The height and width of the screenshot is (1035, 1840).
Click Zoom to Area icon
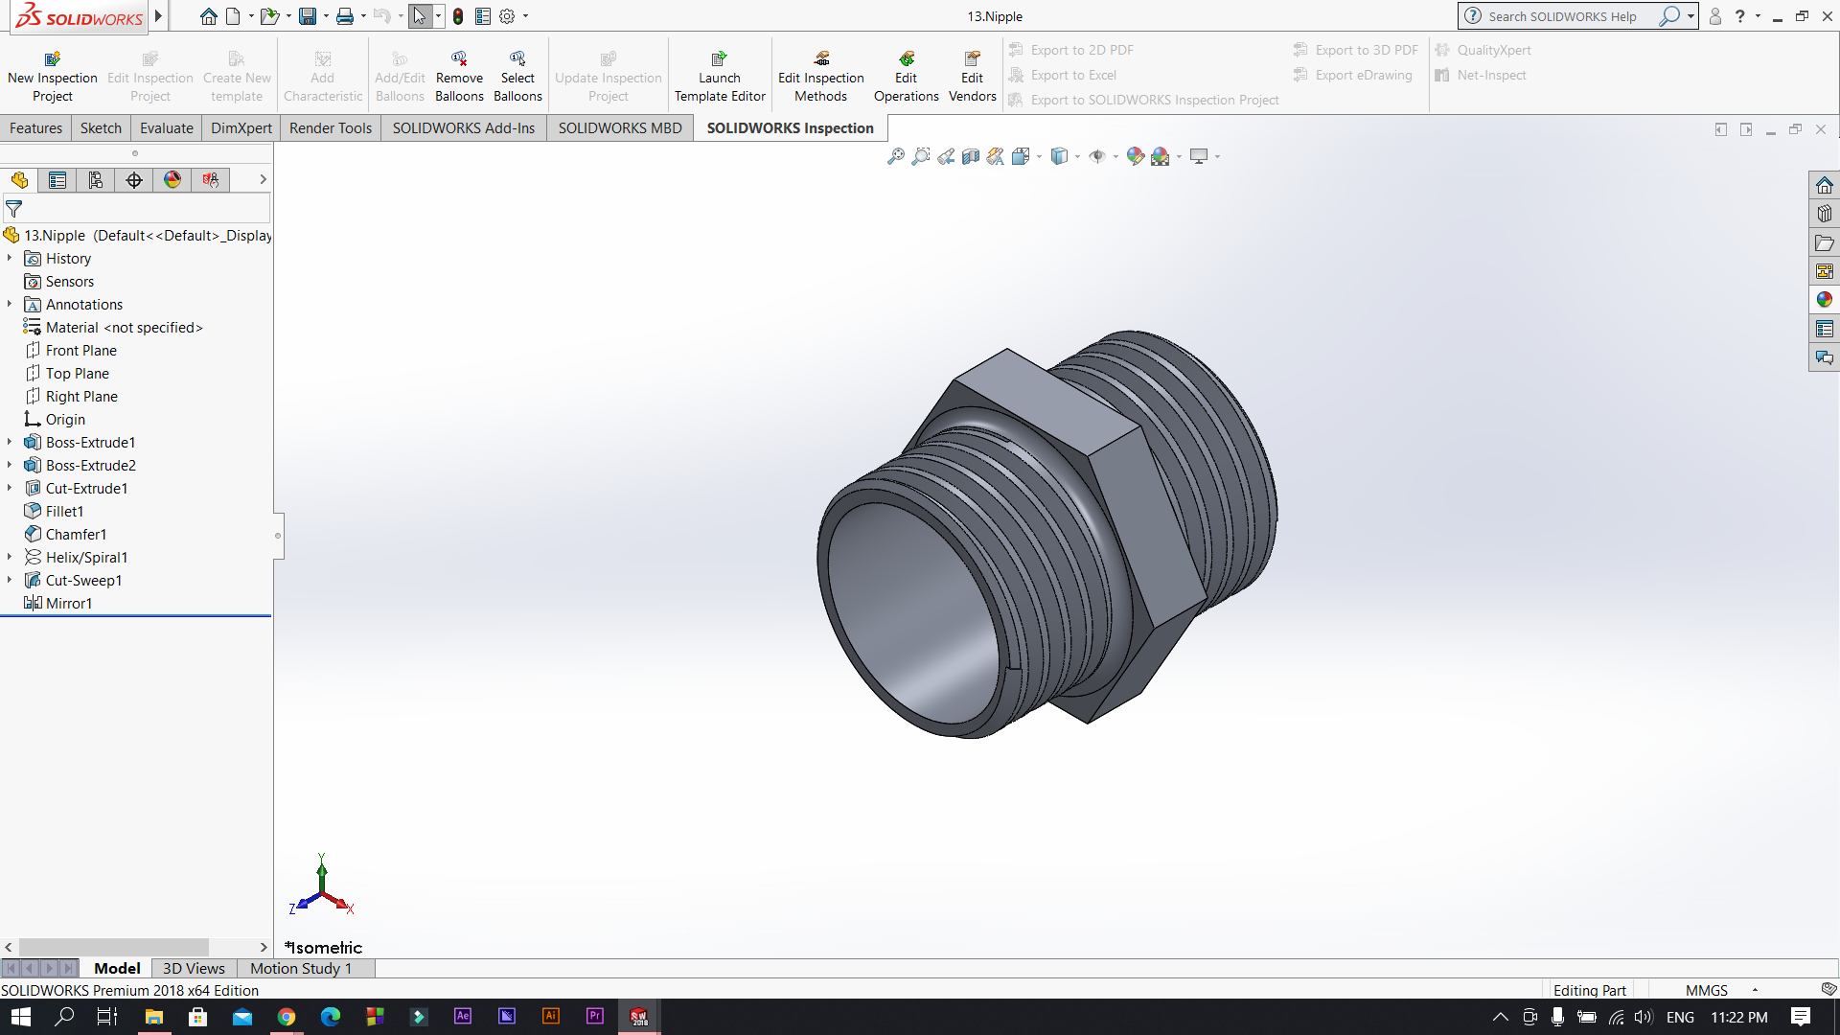point(921,156)
